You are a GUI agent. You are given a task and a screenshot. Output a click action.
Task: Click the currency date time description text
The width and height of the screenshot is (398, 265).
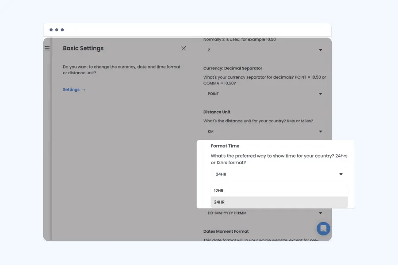click(122, 70)
